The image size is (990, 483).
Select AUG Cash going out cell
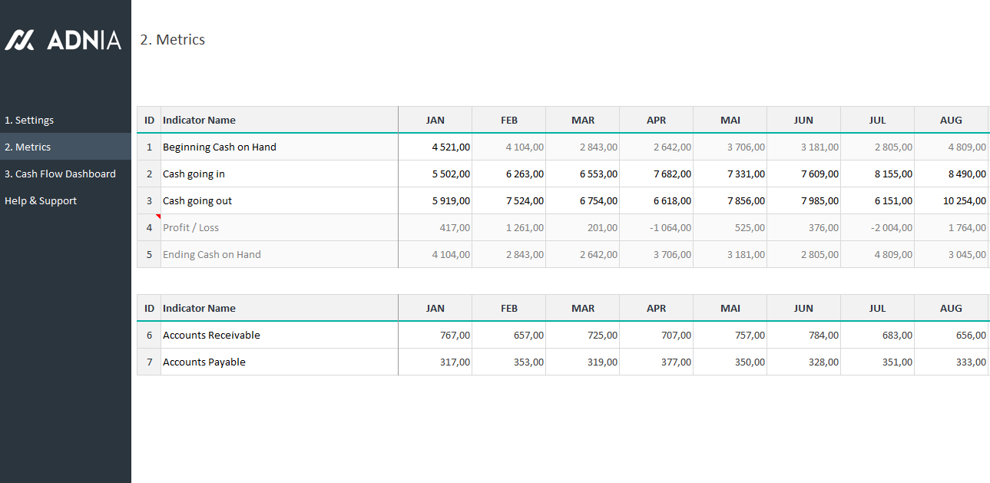(951, 200)
